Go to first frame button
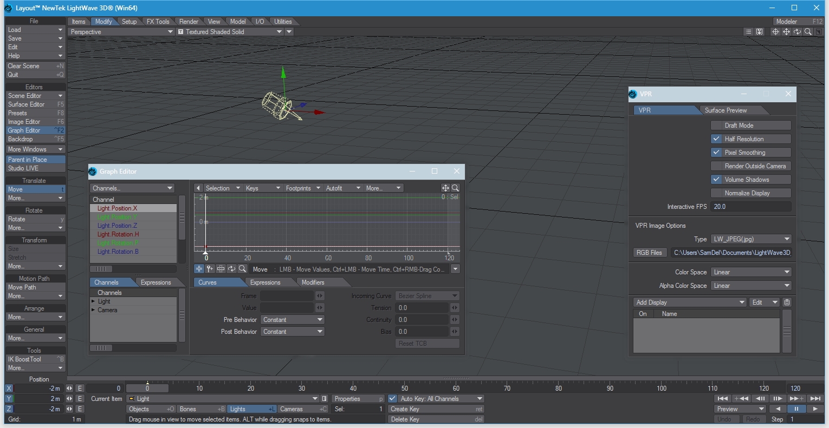Viewport: 829px width, 428px height. click(x=723, y=399)
